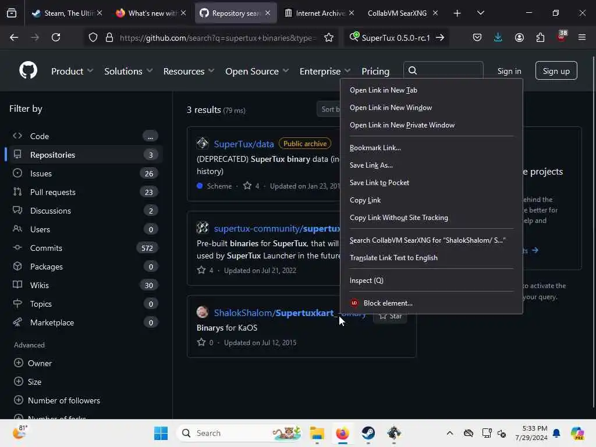Expand the Product menu in GitHub header
The image size is (596, 447).
click(72, 71)
